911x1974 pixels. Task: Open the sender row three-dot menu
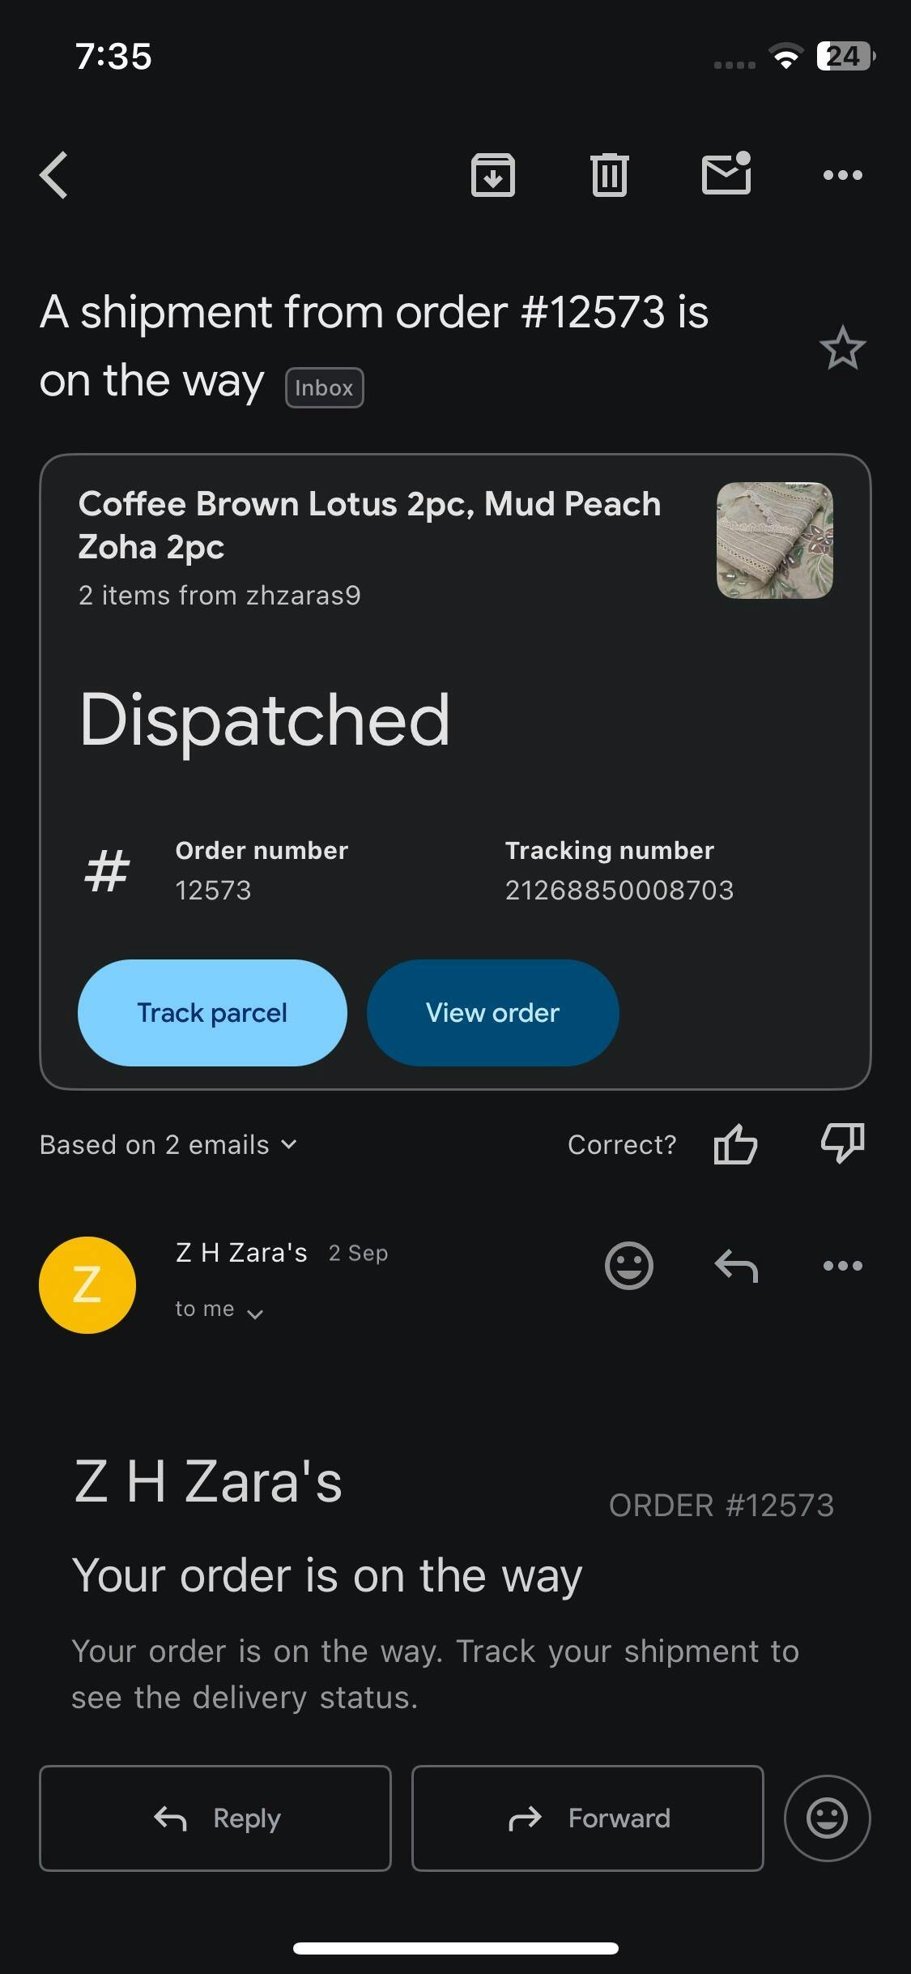(x=843, y=1266)
